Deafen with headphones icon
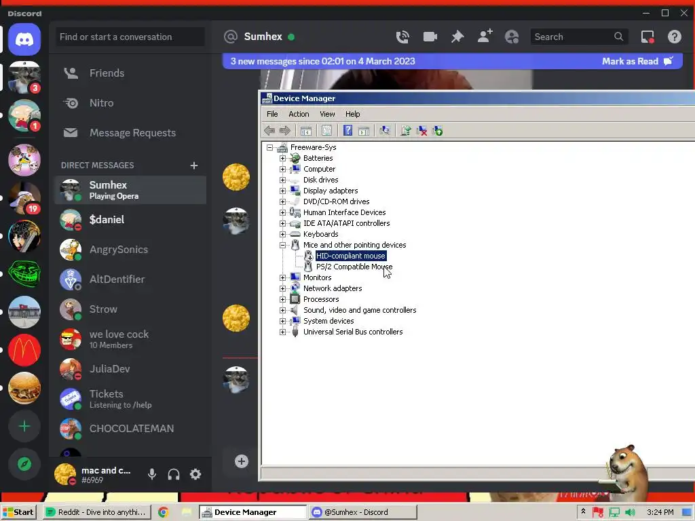This screenshot has width=695, height=521. 174,474
